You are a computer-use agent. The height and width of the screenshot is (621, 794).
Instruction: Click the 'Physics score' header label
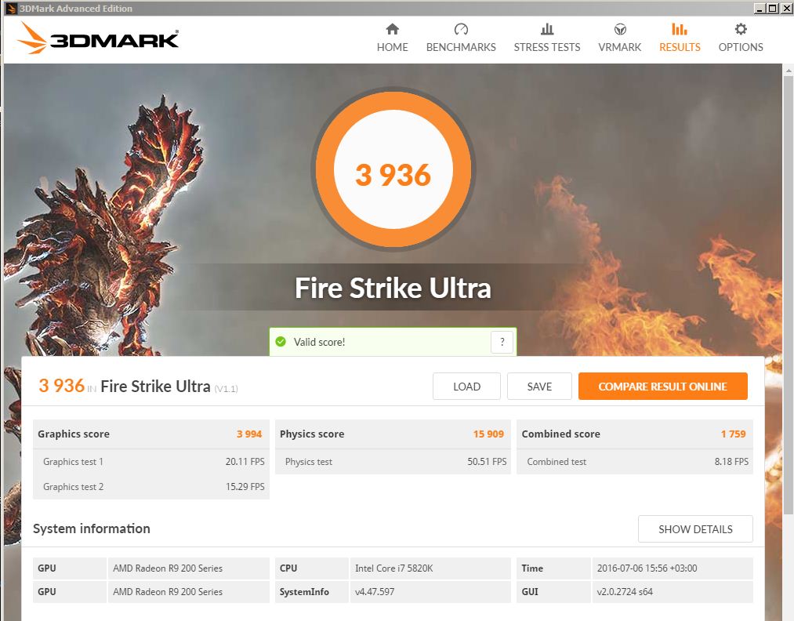pos(312,434)
